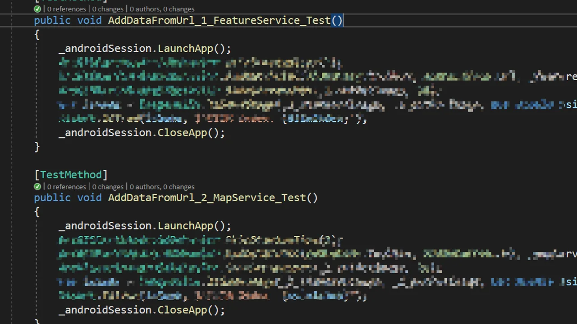577x324 pixels.
Task: Open "0 references" CodeLens above the MapService test
Action: pos(66,187)
